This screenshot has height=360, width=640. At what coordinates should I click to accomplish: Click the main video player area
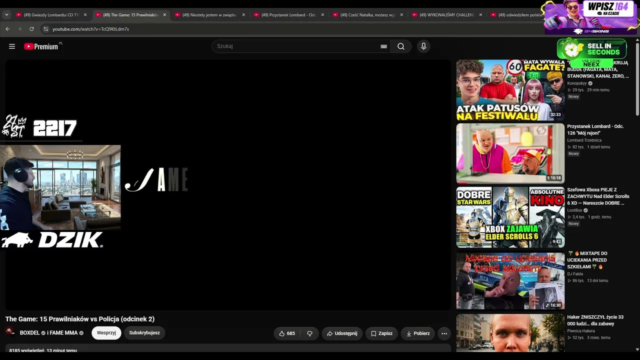point(228,185)
